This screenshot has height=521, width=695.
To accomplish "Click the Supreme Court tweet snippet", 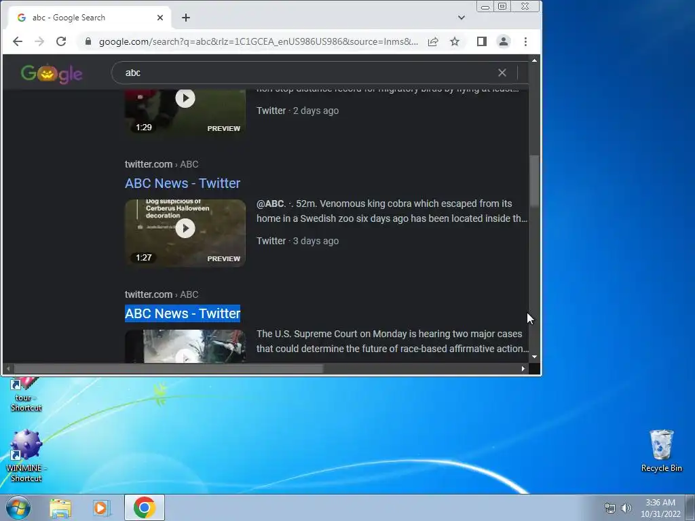I will [392, 341].
